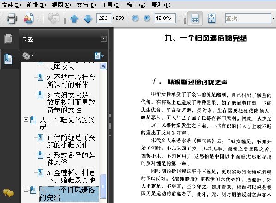Open the 文件(F) menu
Viewport: 276px width, 203px height.
coord(12,5)
